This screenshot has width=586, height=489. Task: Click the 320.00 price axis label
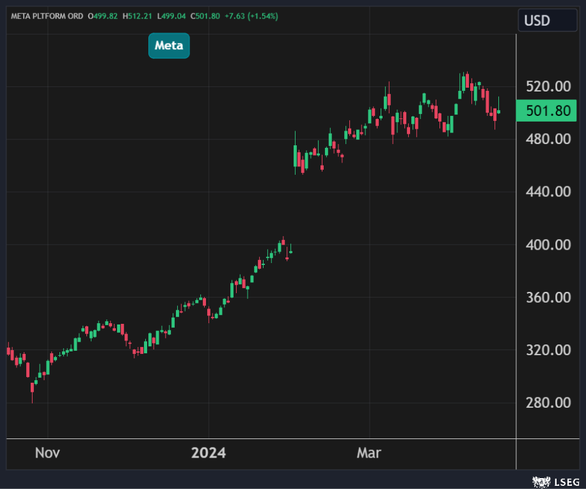tap(548, 350)
